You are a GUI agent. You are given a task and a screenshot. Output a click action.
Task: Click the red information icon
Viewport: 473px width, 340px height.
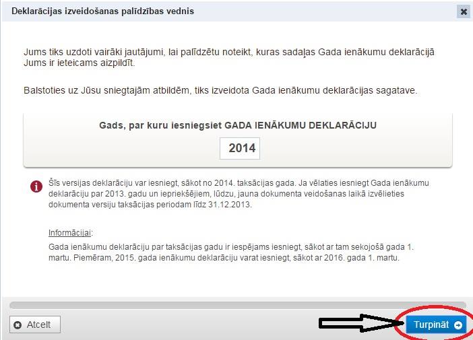[36, 186]
